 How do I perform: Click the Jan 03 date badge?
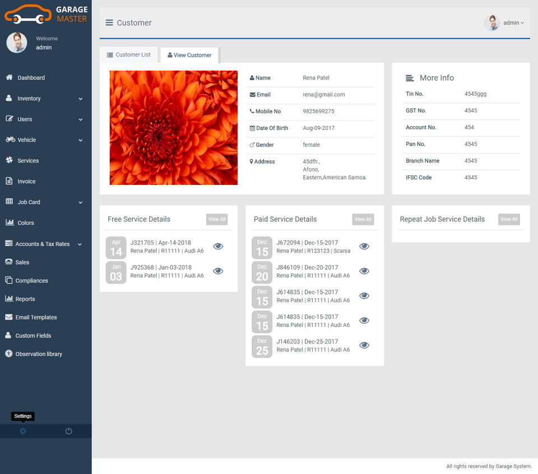pyautogui.click(x=116, y=272)
